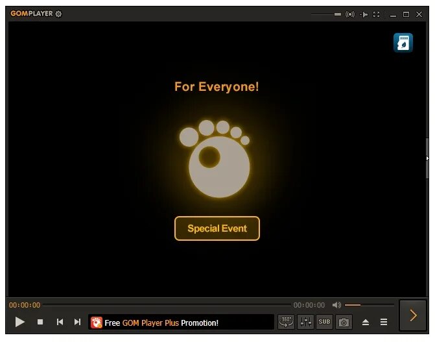The height and width of the screenshot is (342, 435).
Task: Open Free GOM Player Plus Promotion link
Action: click(x=161, y=323)
